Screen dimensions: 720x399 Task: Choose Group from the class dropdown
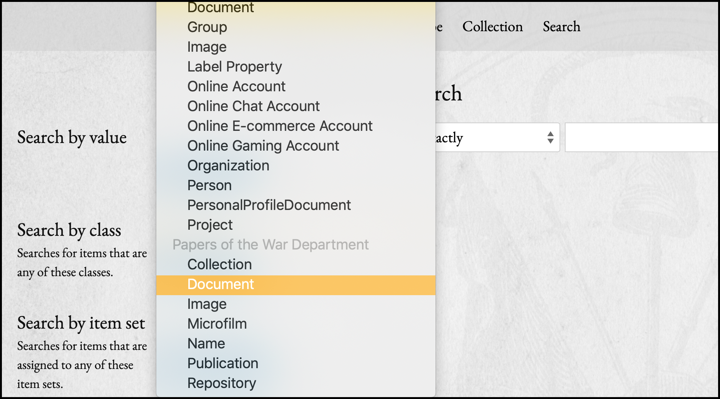[207, 27]
